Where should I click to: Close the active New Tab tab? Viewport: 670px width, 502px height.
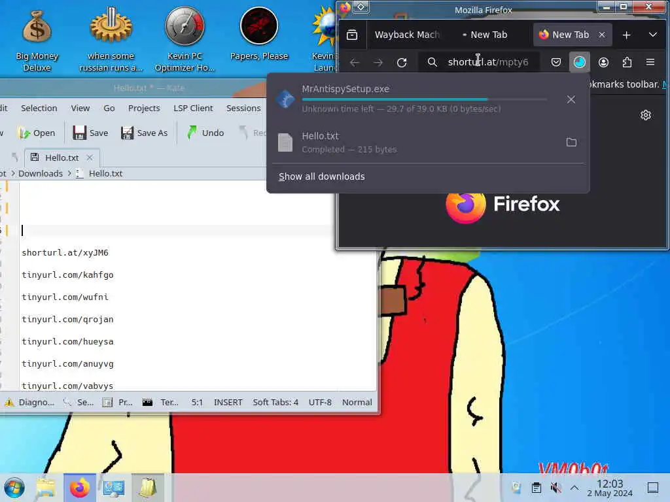(x=602, y=35)
